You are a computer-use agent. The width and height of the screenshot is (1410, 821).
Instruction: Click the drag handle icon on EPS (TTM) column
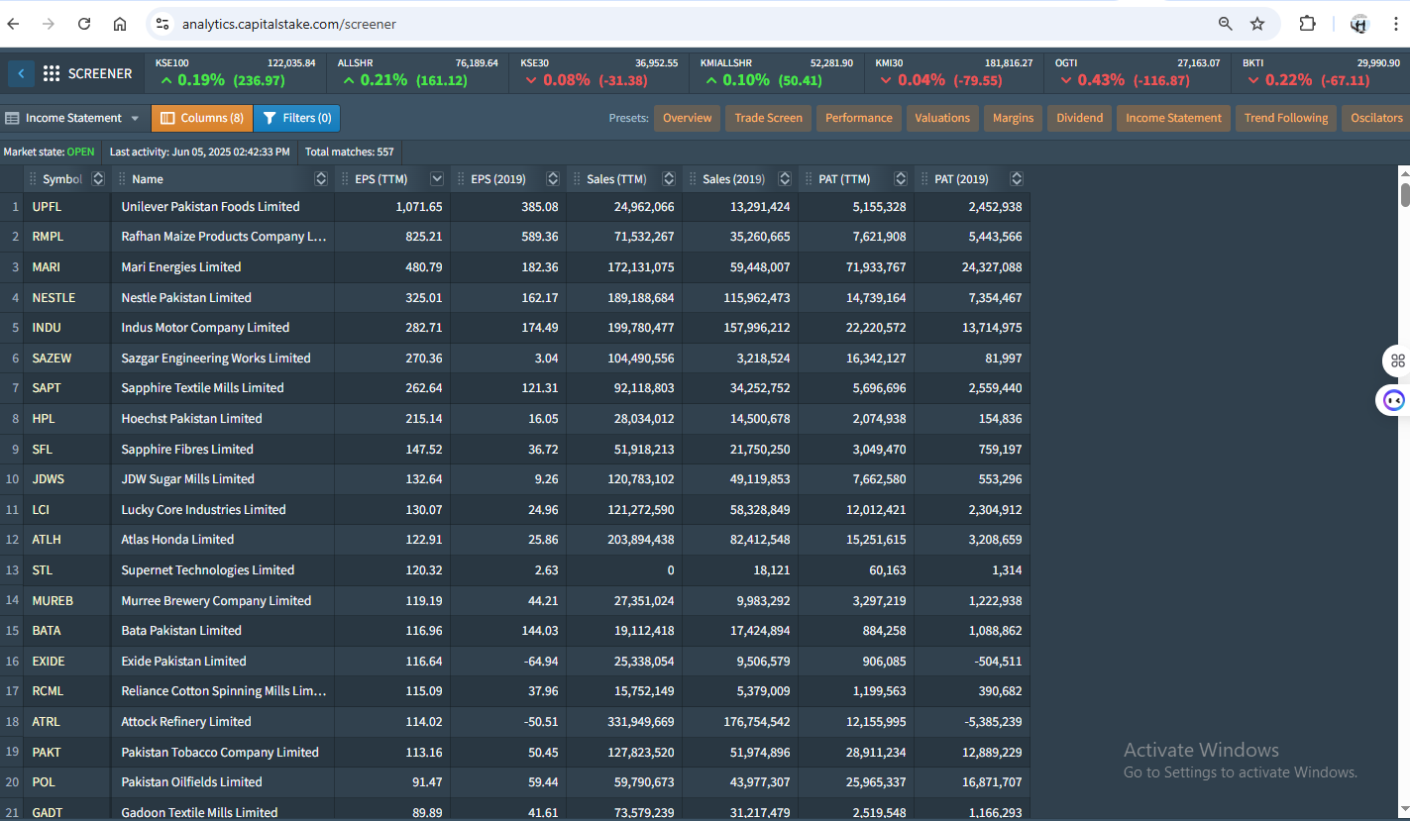coord(345,179)
